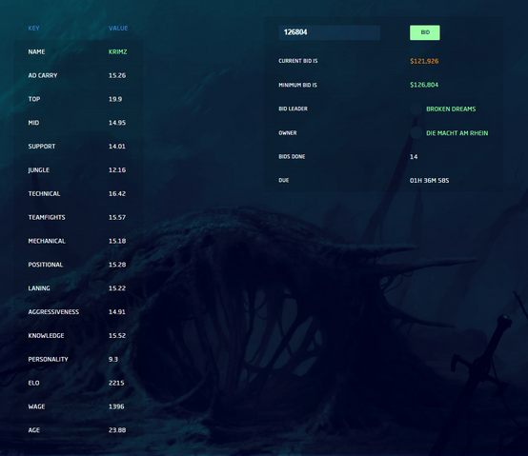Select the ELO value 2215
The width and height of the screenshot is (528, 456).
pyautogui.click(x=116, y=383)
